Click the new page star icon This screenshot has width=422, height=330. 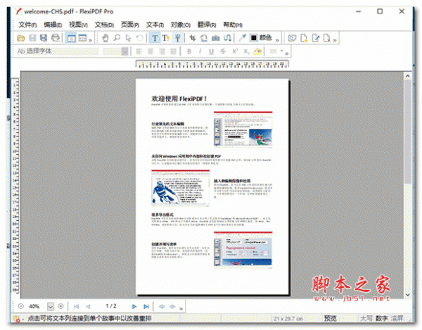click(x=304, y=38)
